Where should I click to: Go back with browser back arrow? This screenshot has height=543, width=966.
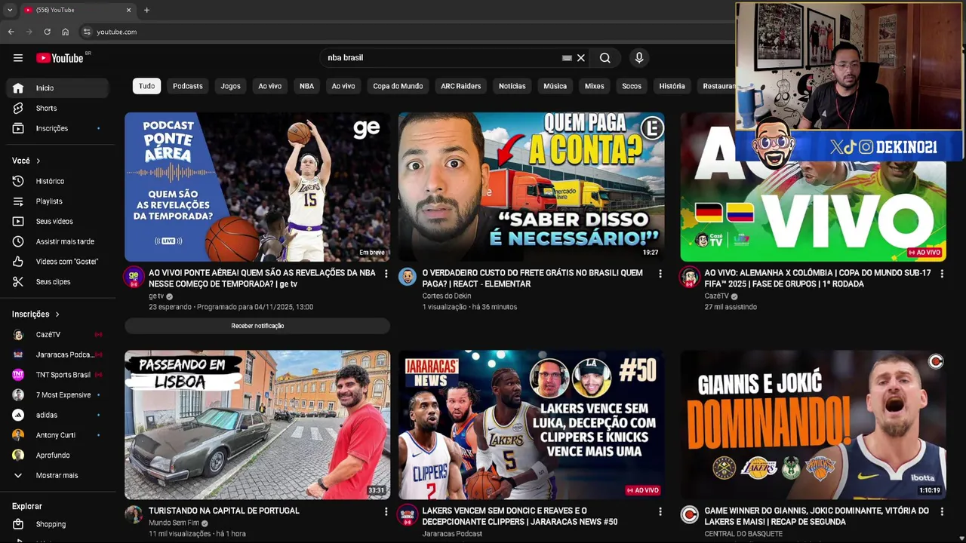(11, 32)
